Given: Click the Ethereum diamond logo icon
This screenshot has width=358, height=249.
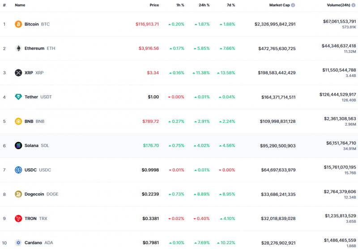Looking at the screenshot, I should tap(18, 48).
